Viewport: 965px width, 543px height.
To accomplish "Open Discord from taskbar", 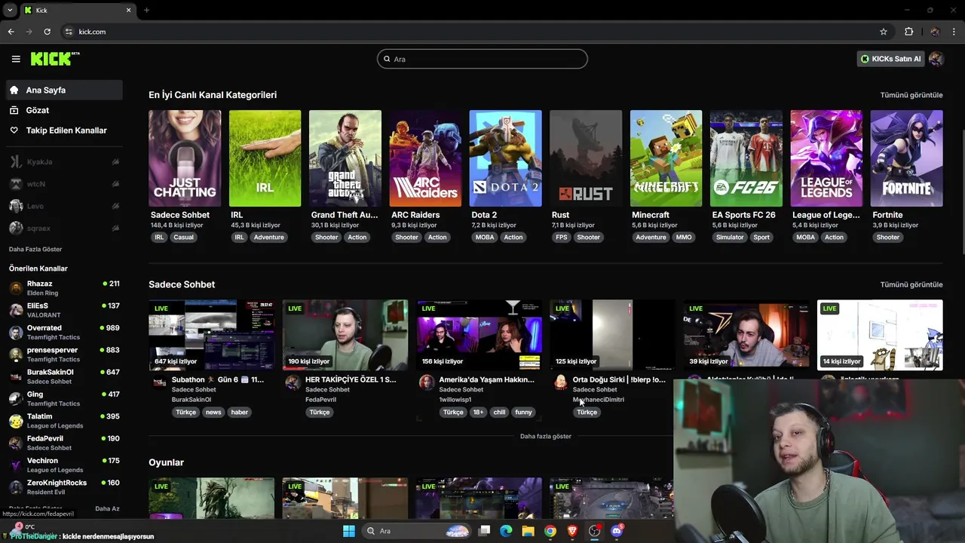I will pos(617,531).
